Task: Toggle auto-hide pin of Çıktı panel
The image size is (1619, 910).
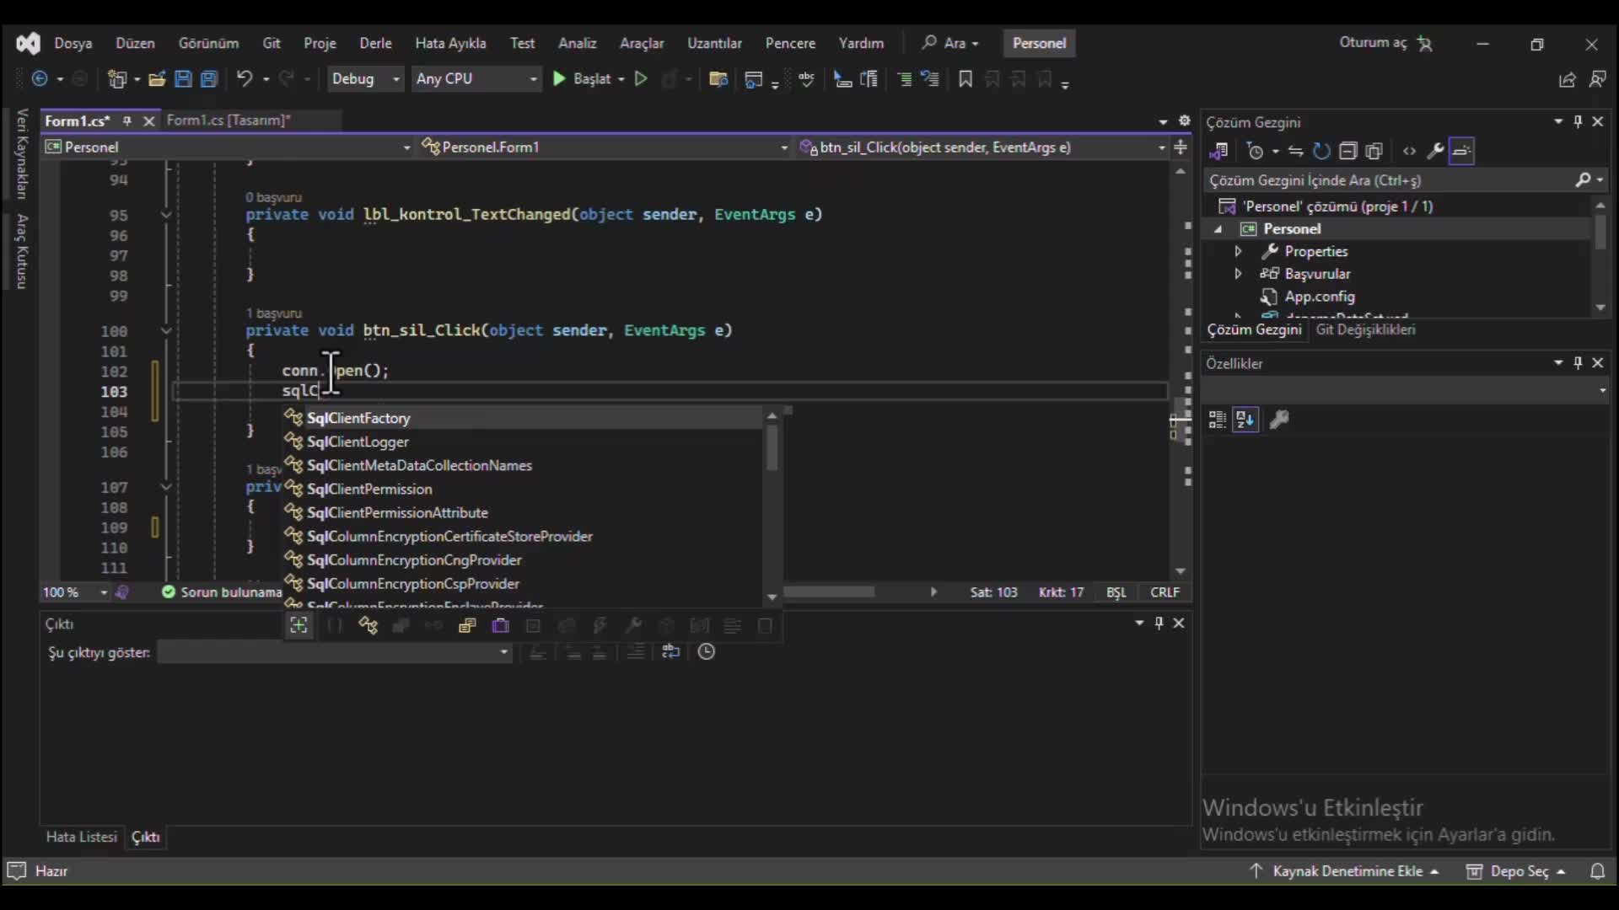Action: click(1159, 623)
